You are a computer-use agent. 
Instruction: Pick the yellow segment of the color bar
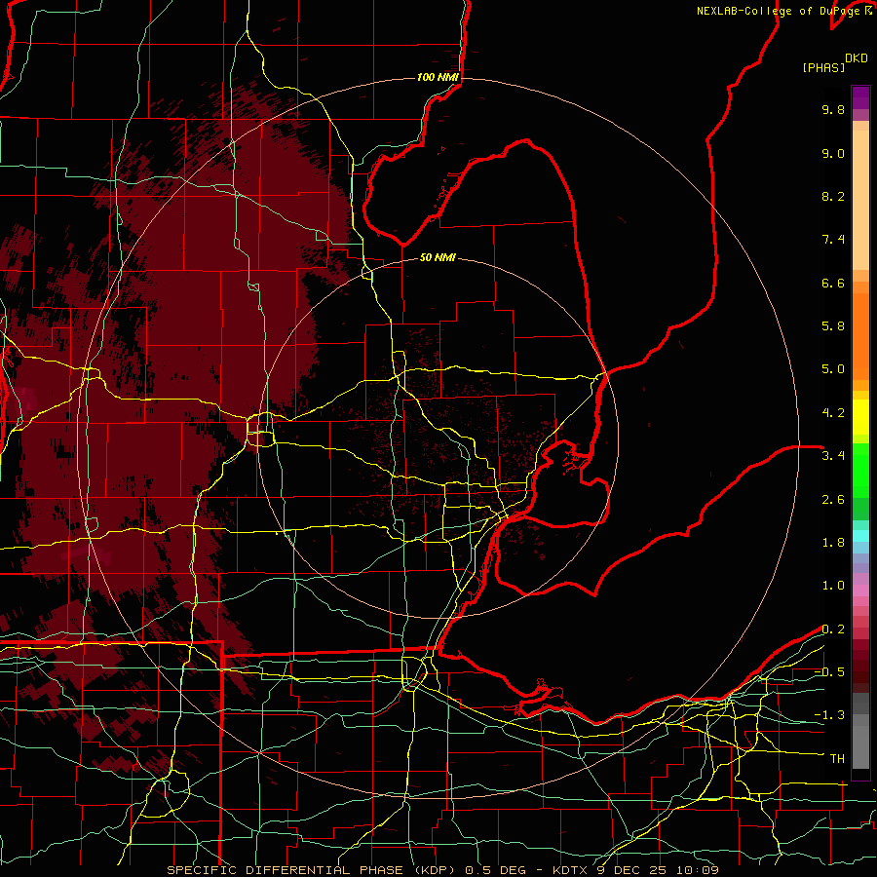[860, 417]
